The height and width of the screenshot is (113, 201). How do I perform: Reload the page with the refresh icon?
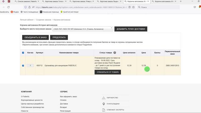tap(8, 7)
